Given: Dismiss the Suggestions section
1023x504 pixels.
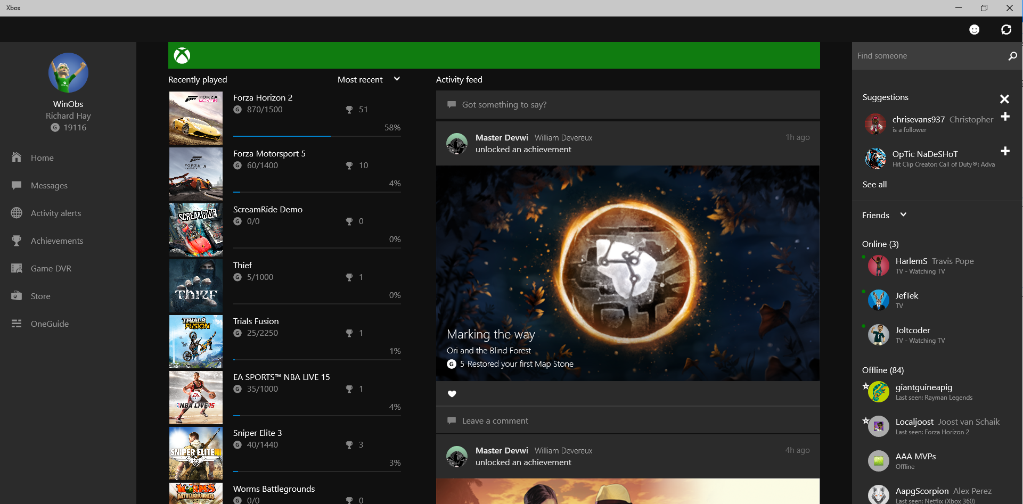Looking at the screenshot, I should pyautogui.click(x=1004, y=99).
